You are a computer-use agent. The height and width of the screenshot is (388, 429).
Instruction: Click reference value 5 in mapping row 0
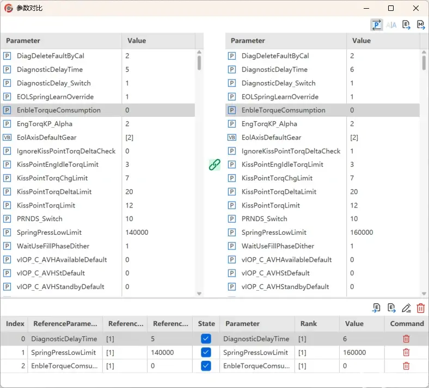click(x=152, y=339)
